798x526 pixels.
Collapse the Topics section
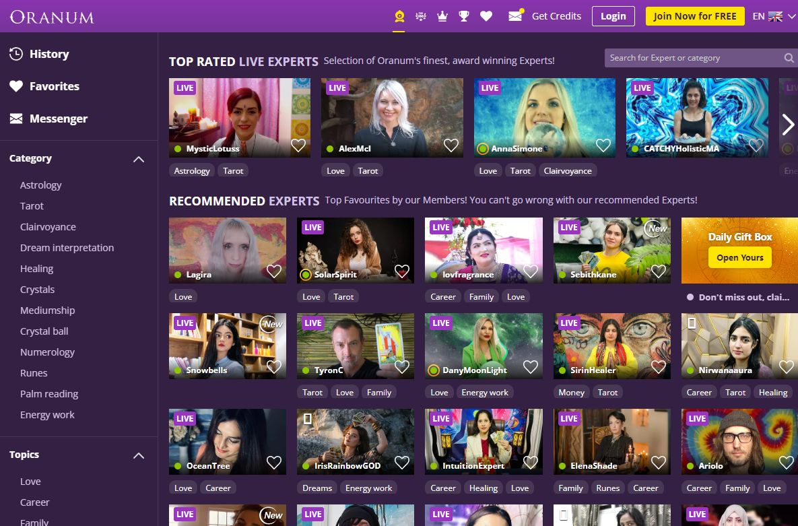[139, 456]
